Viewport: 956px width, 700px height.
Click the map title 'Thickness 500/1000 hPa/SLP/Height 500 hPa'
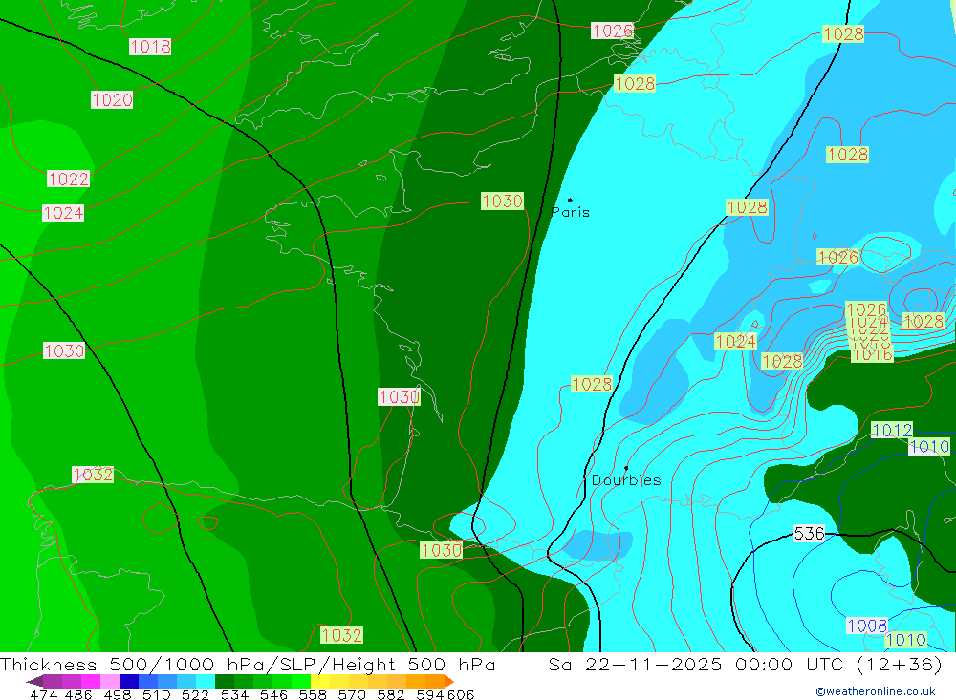248,664
